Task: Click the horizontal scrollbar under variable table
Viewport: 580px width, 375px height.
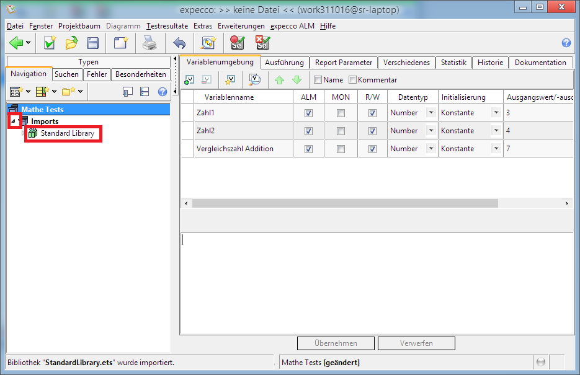Action: point(344,203)
